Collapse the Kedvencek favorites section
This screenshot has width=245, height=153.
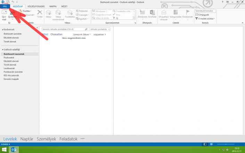[x=1, y=29]
